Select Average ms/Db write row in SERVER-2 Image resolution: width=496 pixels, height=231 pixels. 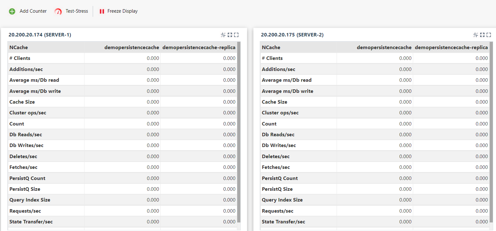(x=375, y=91)
